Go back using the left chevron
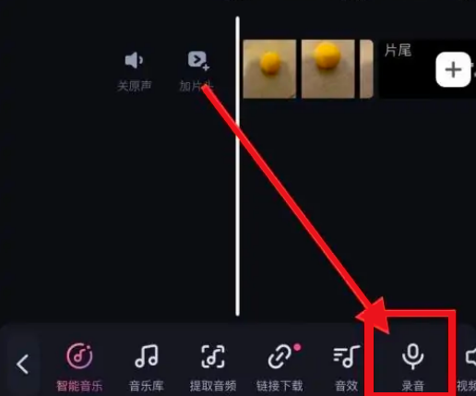The width and height of the screenshot is (476, 396). [x=23, y=364]
